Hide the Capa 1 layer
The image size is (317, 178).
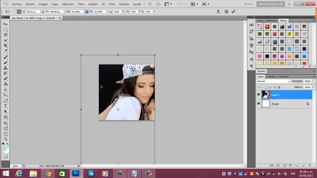259,94
